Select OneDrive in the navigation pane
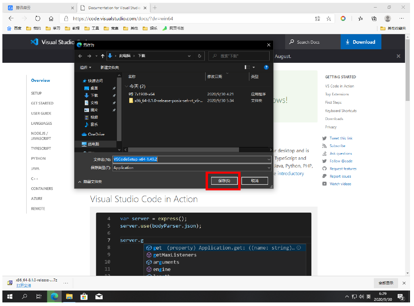This screenshot has width=414, height=306. coord(96,134)
